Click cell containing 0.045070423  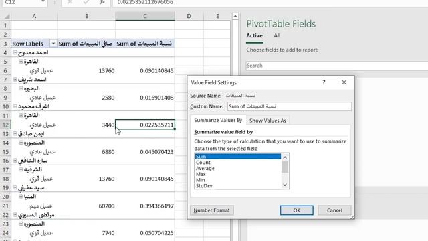point(145,152)
